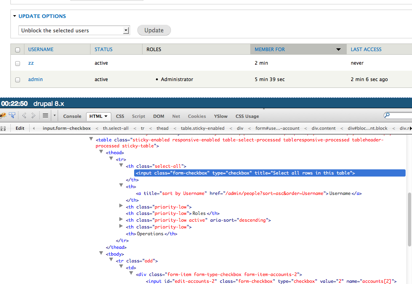Sort by the Member For column header
The image size is (412, 284).
[x=269, y=49]
